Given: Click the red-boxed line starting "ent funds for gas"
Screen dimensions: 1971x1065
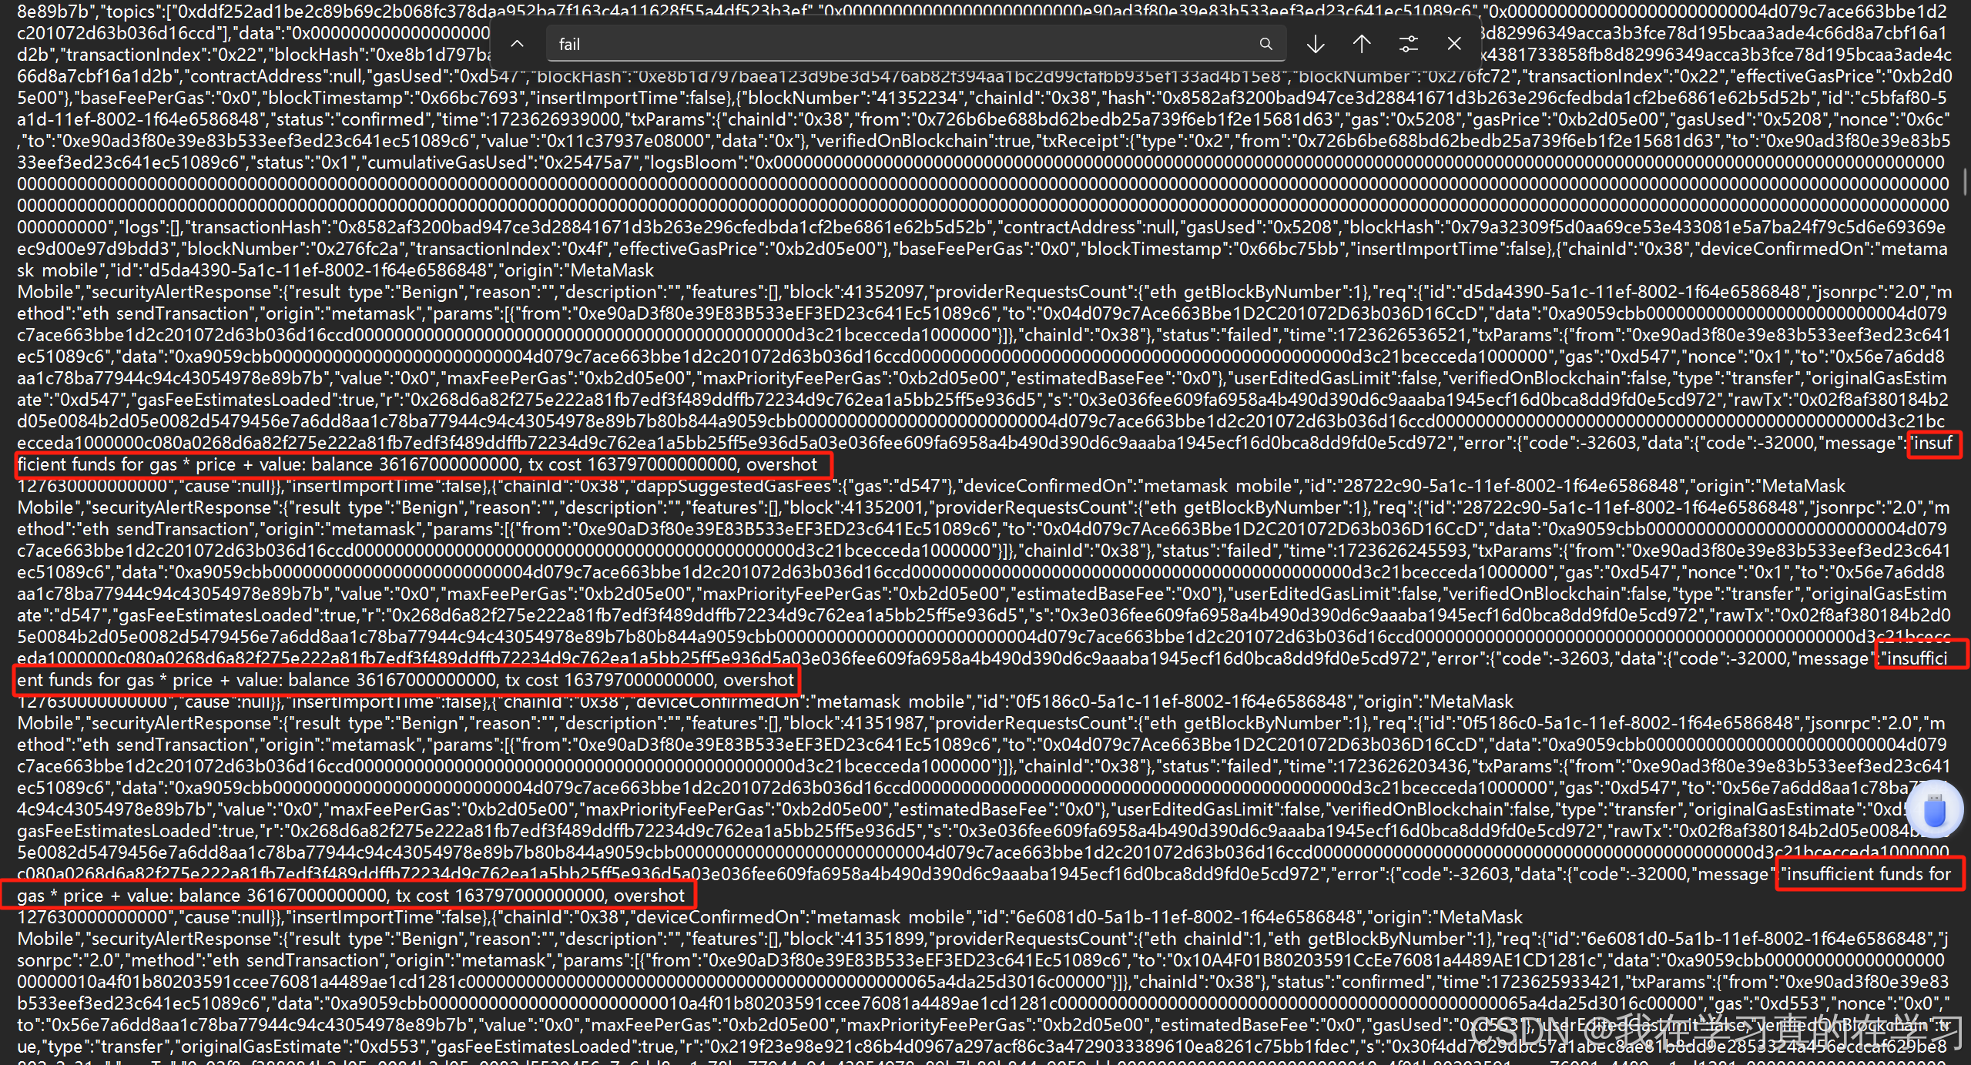Looking at the screenshot, I should pos(407,680).
